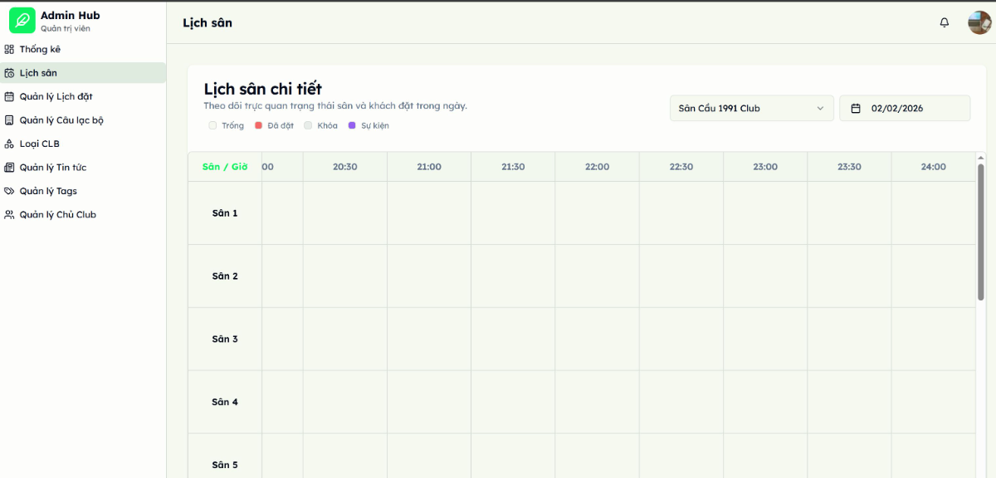Open notifications via the bell icon

pos(944,22)
